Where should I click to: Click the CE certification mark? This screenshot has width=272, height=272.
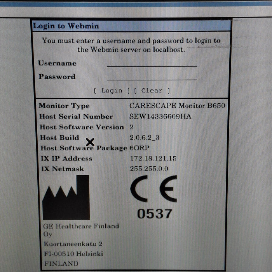click(x=154, y=188)
